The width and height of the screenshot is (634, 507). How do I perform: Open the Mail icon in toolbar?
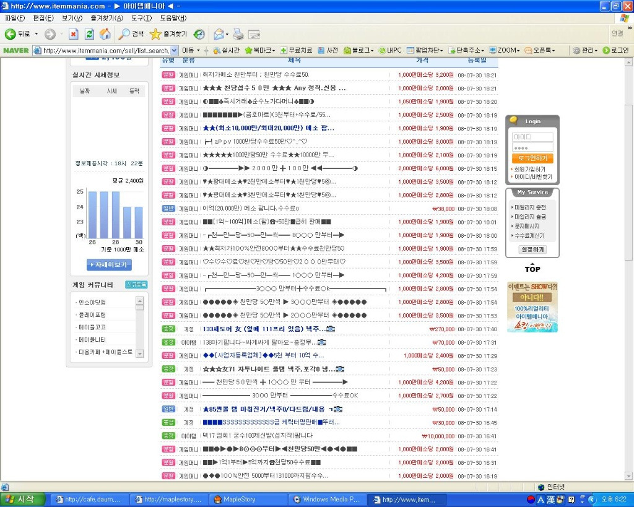pos(219,34)
